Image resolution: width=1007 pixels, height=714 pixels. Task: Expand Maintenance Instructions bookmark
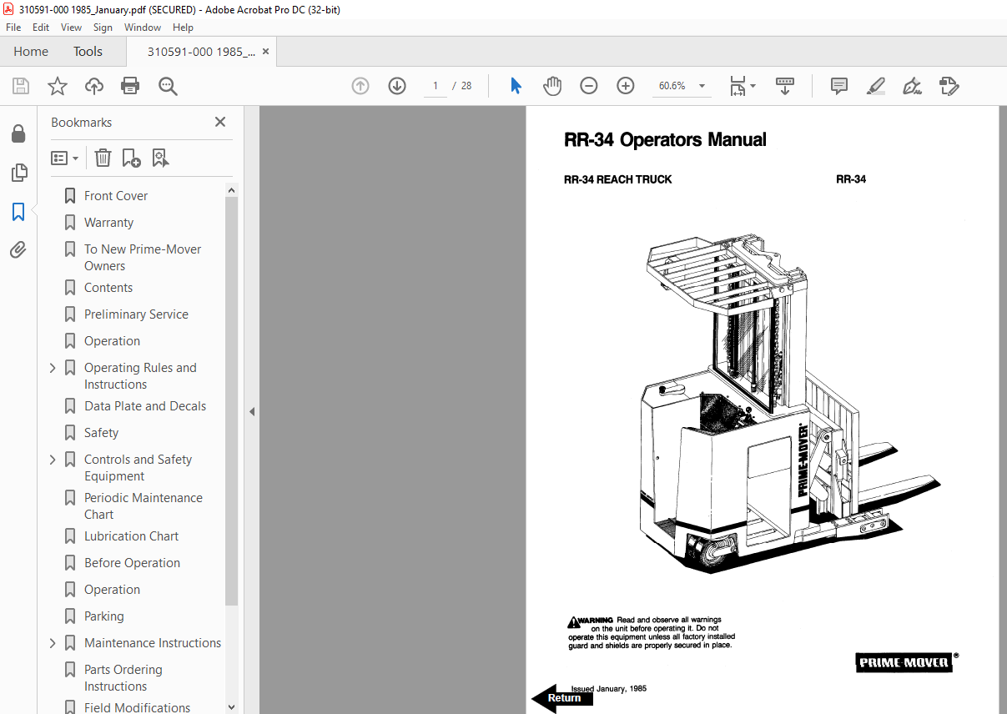pos(53,643)
